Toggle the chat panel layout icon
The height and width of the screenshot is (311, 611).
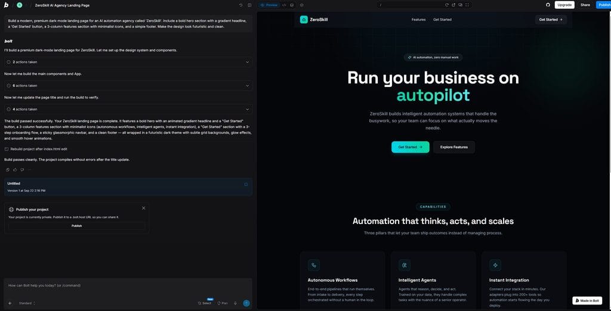point(250,5)
